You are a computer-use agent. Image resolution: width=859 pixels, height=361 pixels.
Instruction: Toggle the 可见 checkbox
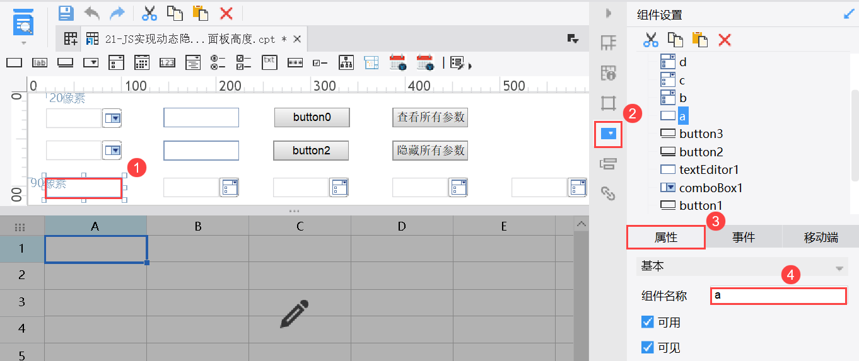(x=647, y=347)
